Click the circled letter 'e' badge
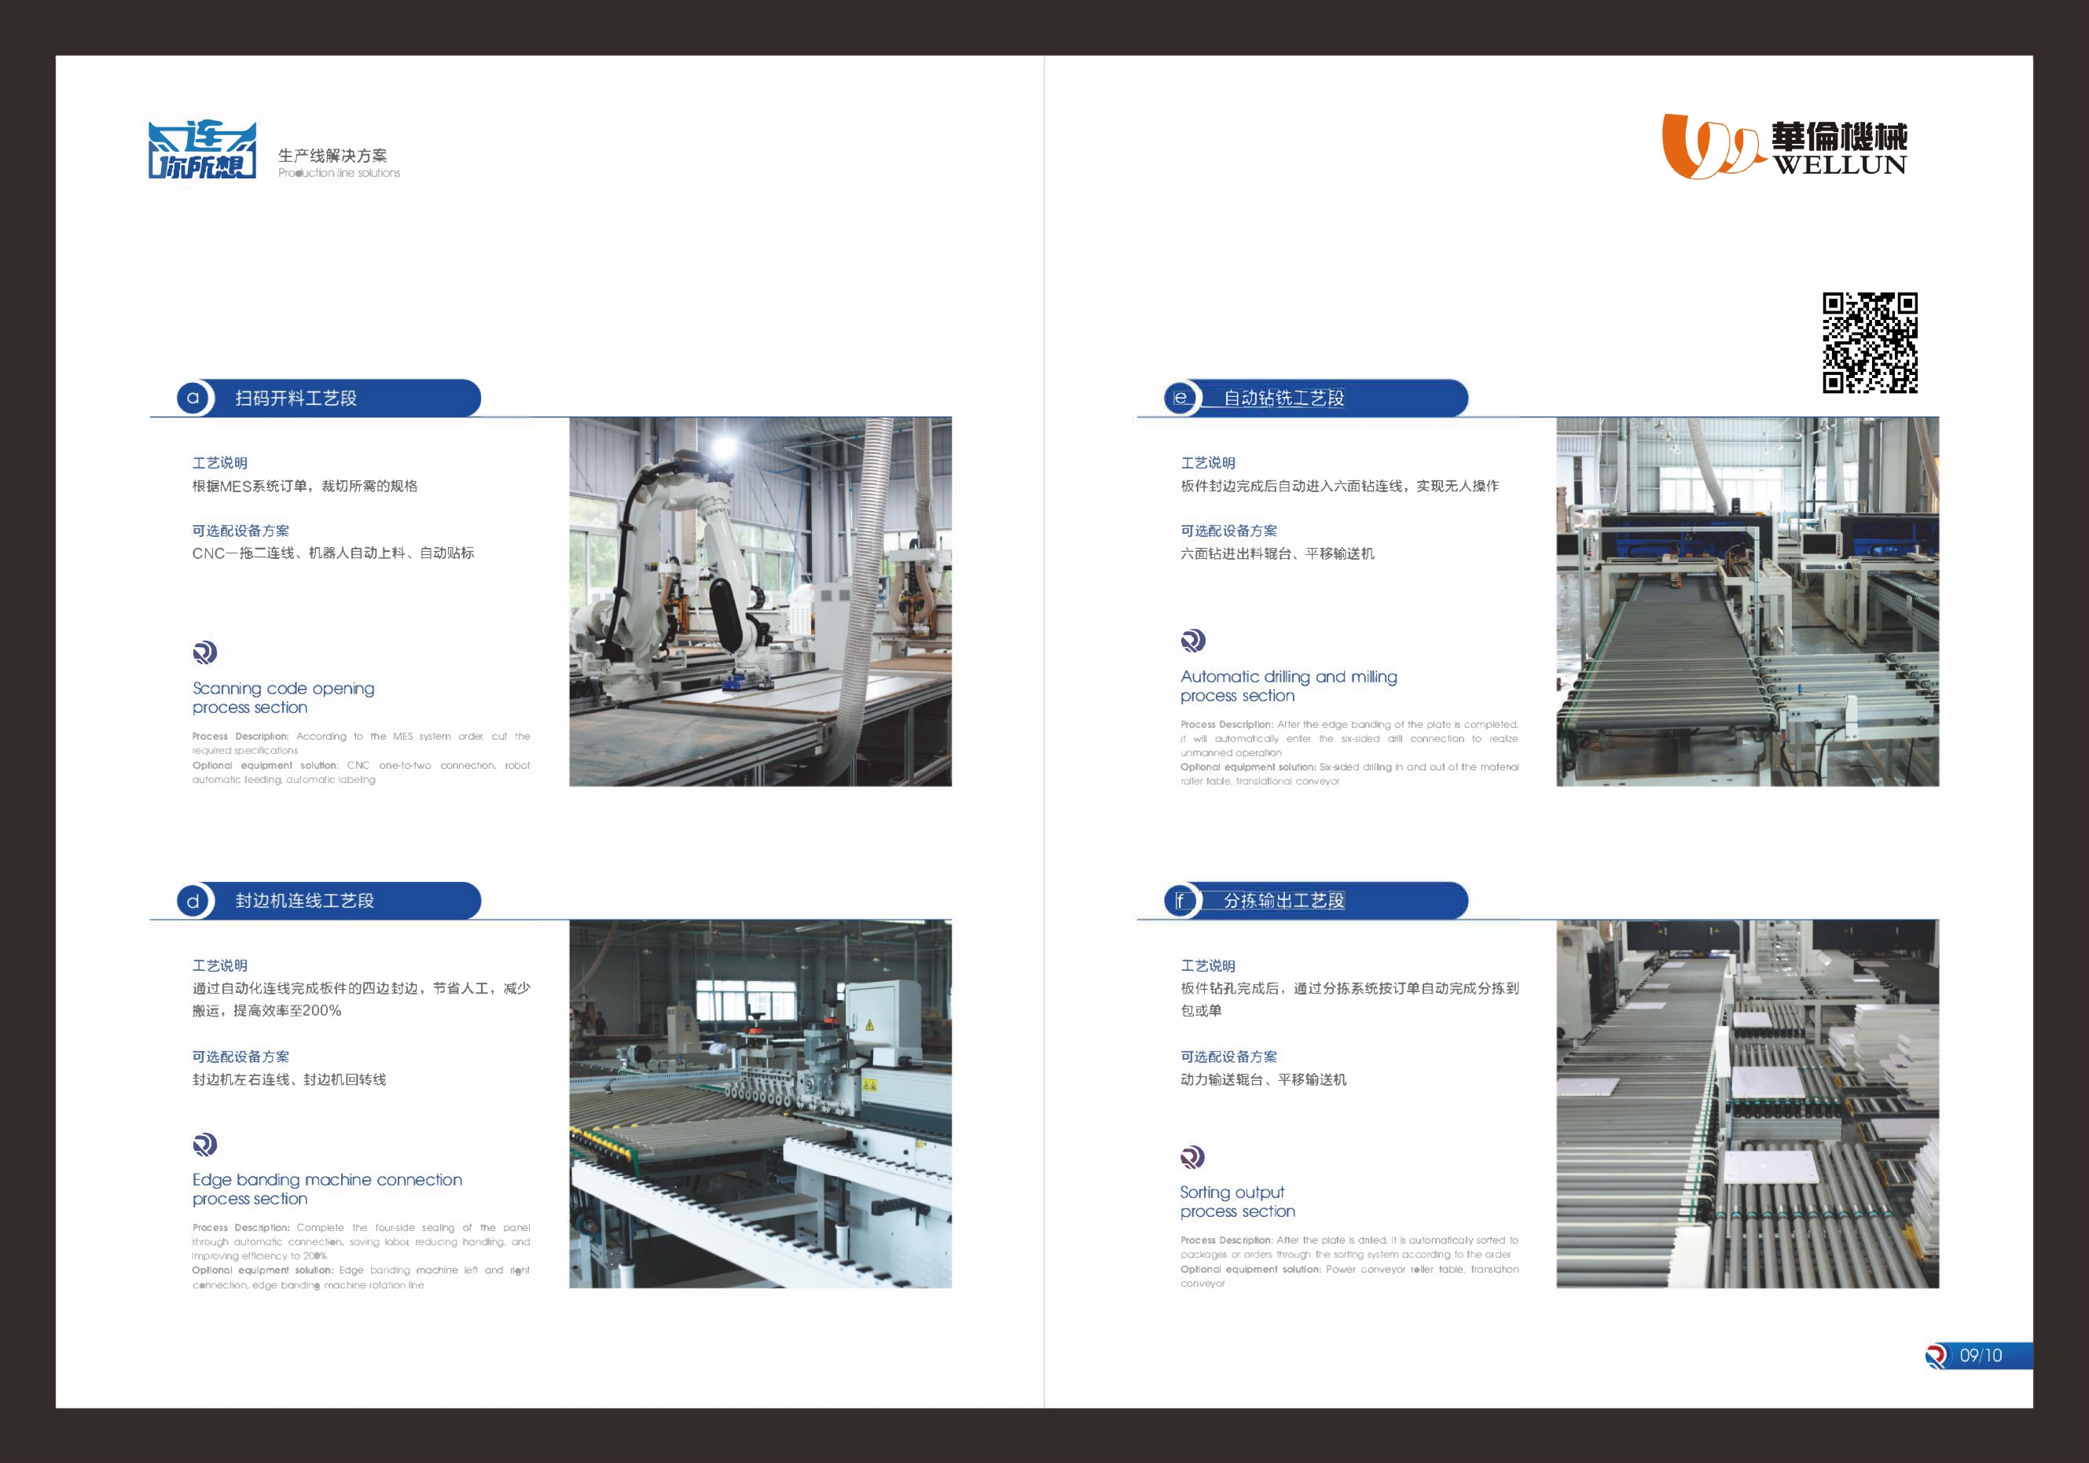The height and width of the screenshot is (1463, 2089). [1180, 398]
